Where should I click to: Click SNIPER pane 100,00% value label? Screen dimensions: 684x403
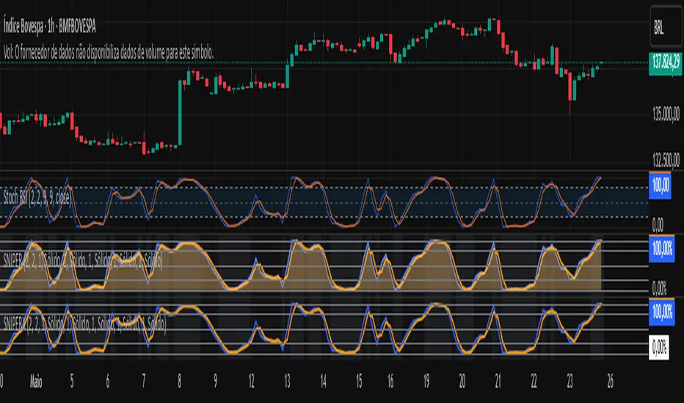click(662, 249)
